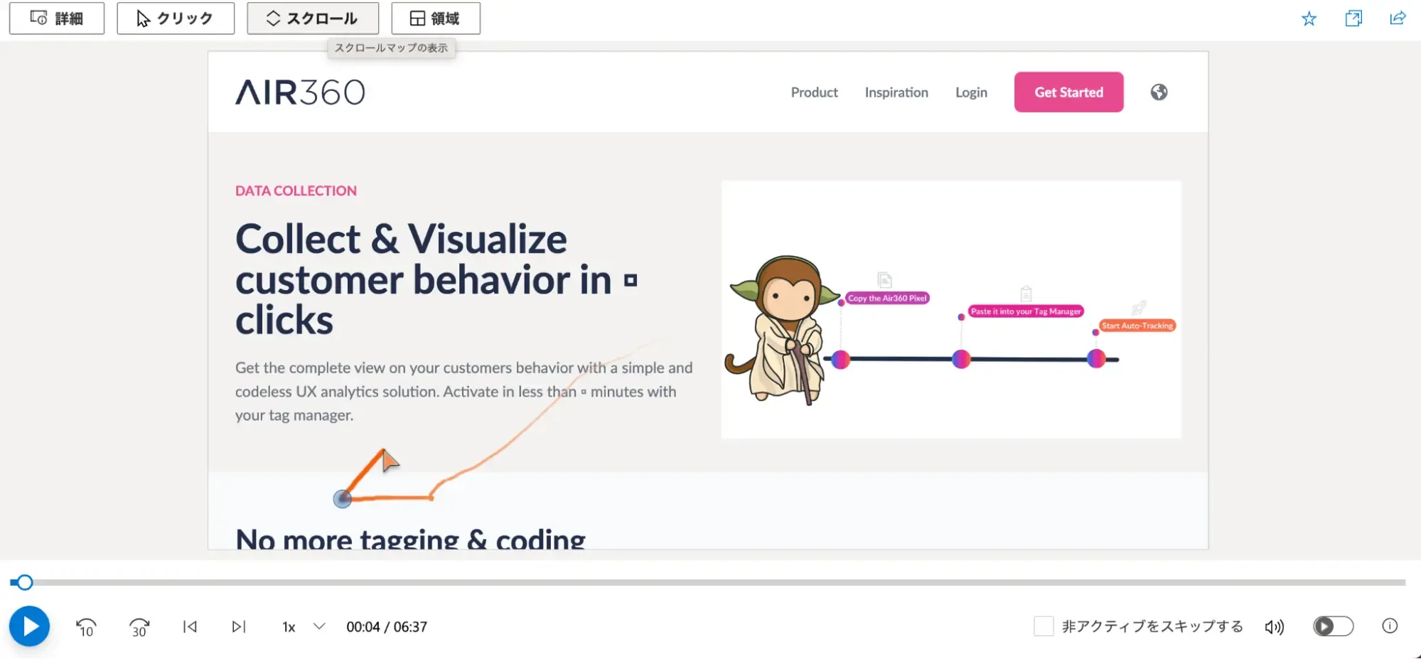
Task: Toggle the スクロール scroll map display
Action: tap(313, 18)
